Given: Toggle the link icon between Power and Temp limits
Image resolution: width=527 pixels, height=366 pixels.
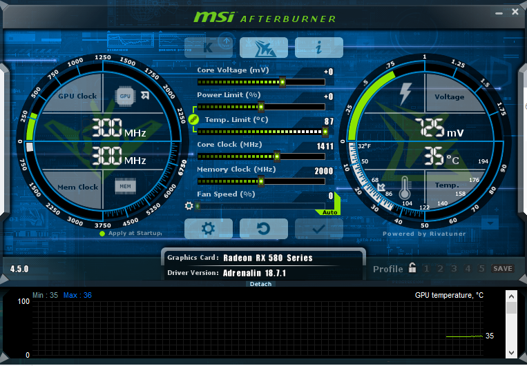Looking at the screenshot, I should coord(193,119).
